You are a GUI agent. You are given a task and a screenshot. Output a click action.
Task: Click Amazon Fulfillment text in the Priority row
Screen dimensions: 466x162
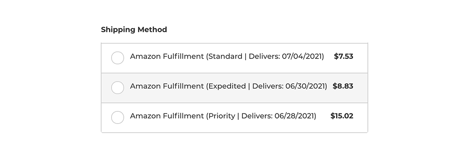tap(167, 116)
